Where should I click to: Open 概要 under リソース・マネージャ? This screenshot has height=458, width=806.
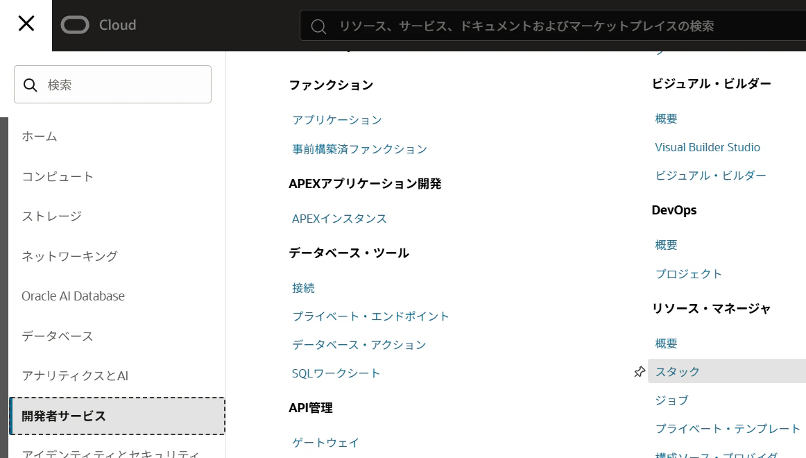coord(666,343)
